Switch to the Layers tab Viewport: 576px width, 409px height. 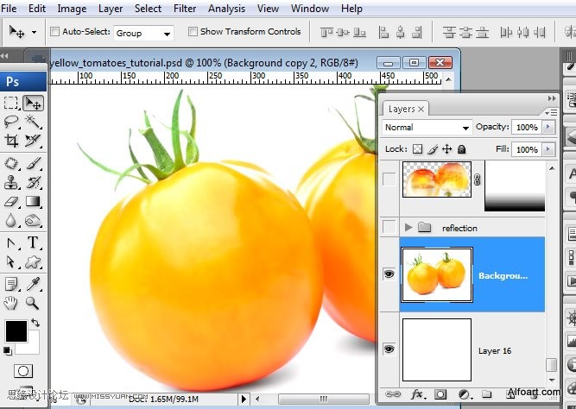click(x=405, y=109)
